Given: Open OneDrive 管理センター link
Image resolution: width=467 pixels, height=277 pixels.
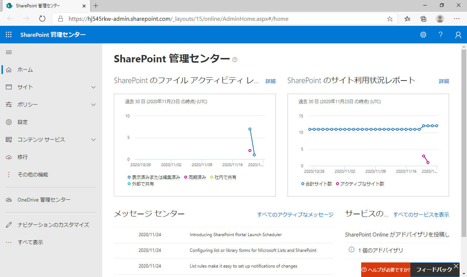Looking at the screenshot, I should coord(44,200).
